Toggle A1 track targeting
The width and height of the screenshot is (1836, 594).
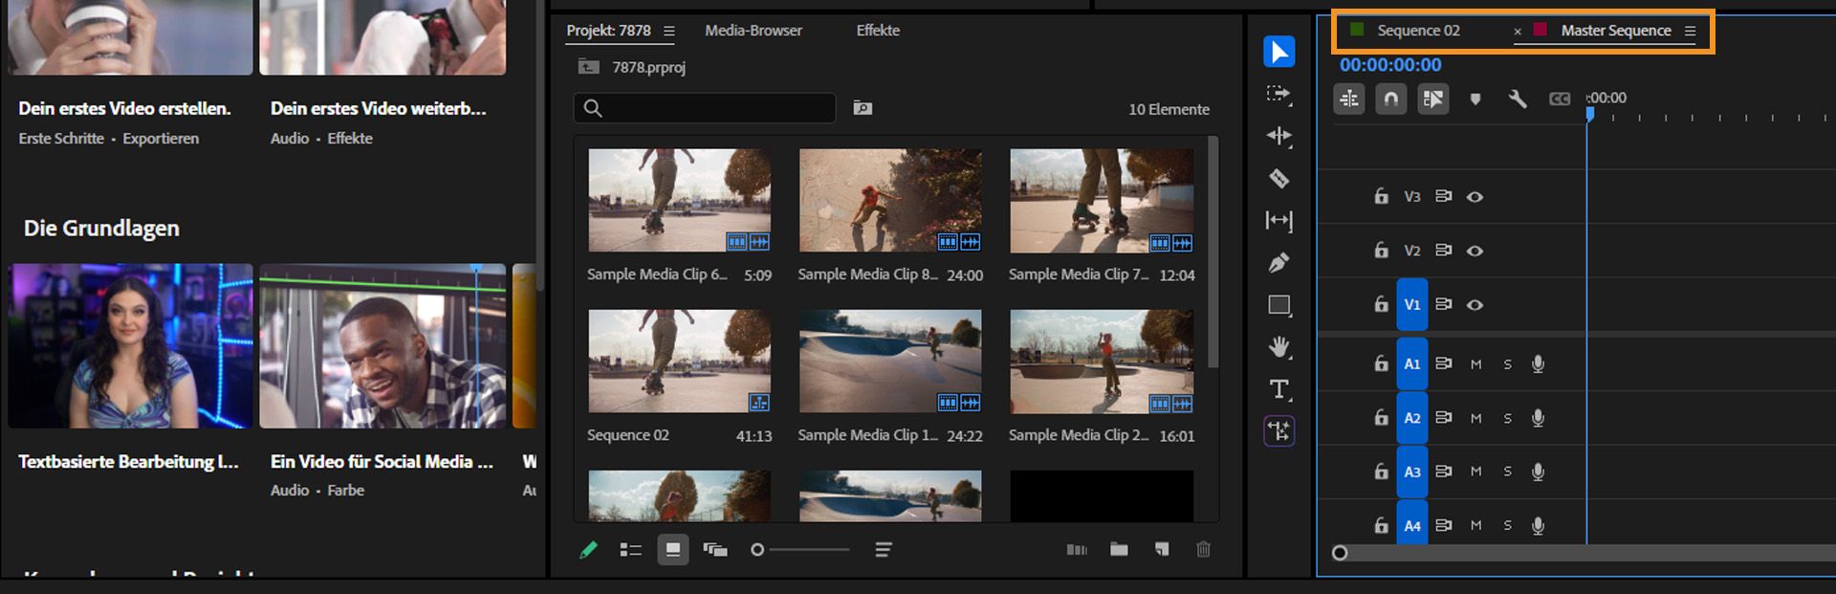pos(1412,363)
